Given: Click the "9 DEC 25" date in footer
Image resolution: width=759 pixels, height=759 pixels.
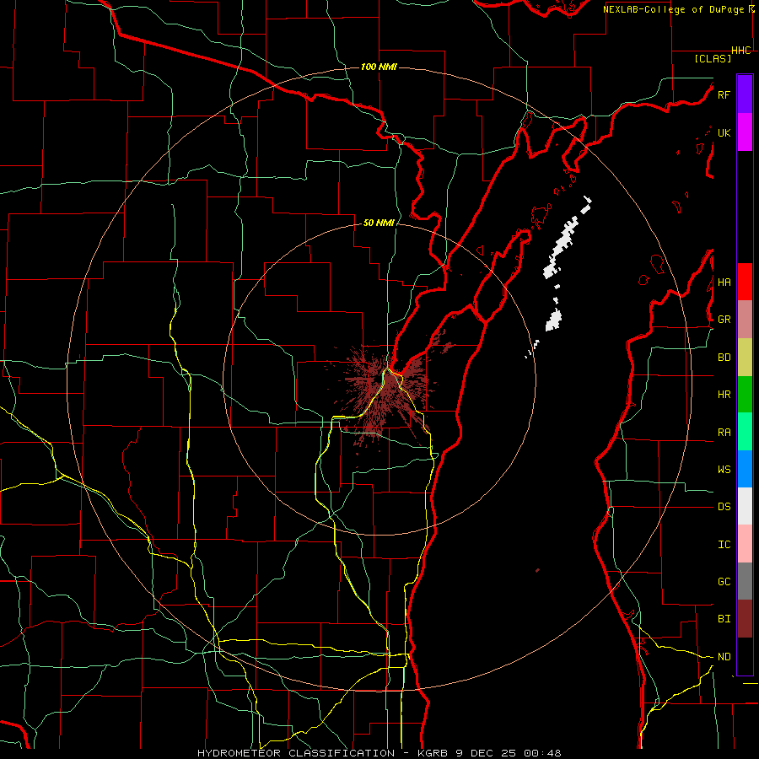Looking at the screenshot, I should (486, 753).
